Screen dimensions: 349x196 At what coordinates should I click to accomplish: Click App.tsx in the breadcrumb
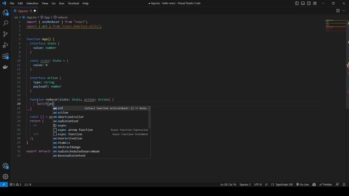coord(32,17)
